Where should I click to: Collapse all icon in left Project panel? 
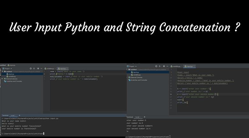(x=34, y=69)
